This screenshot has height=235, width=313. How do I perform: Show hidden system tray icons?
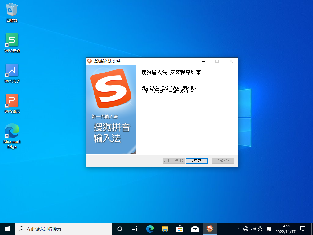pos(238,229)
